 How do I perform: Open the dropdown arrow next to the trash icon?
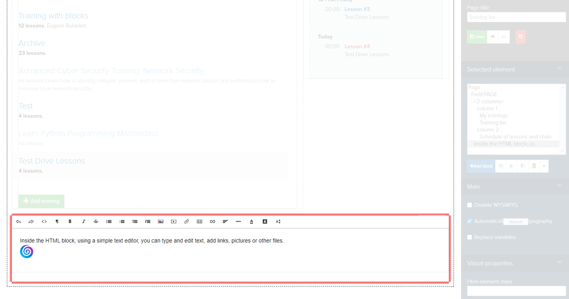point(544,166)
